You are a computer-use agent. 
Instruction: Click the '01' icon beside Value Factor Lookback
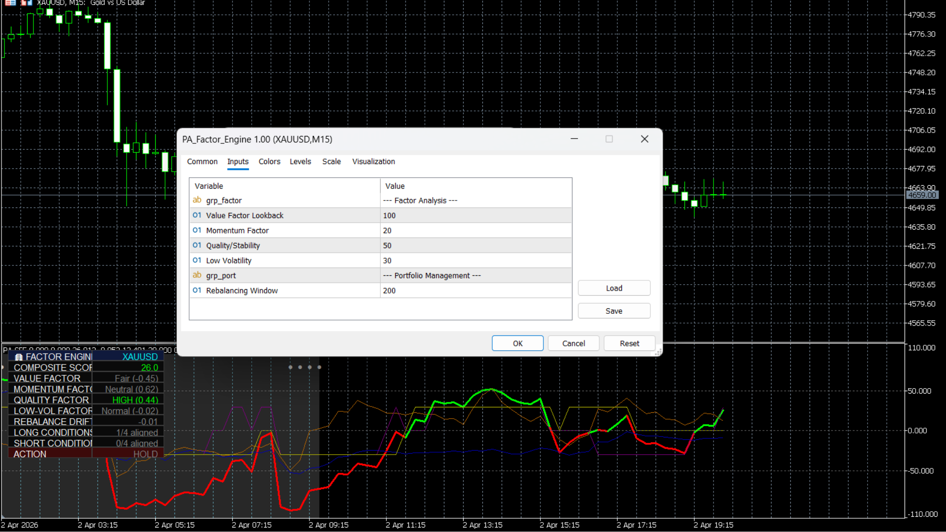(197, 215)
